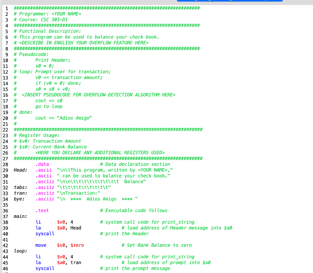
Task: Click the .text directive on line 36
Action: pos(42,211)
